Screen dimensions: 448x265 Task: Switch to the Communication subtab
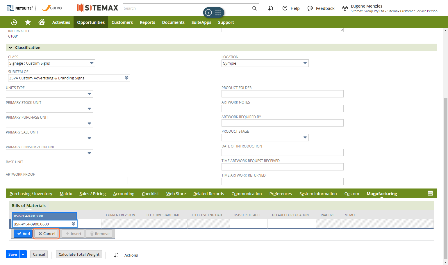[x=247, y=193]
